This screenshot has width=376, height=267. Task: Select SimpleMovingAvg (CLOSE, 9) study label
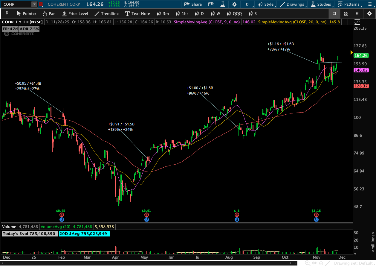click(207, 22)
